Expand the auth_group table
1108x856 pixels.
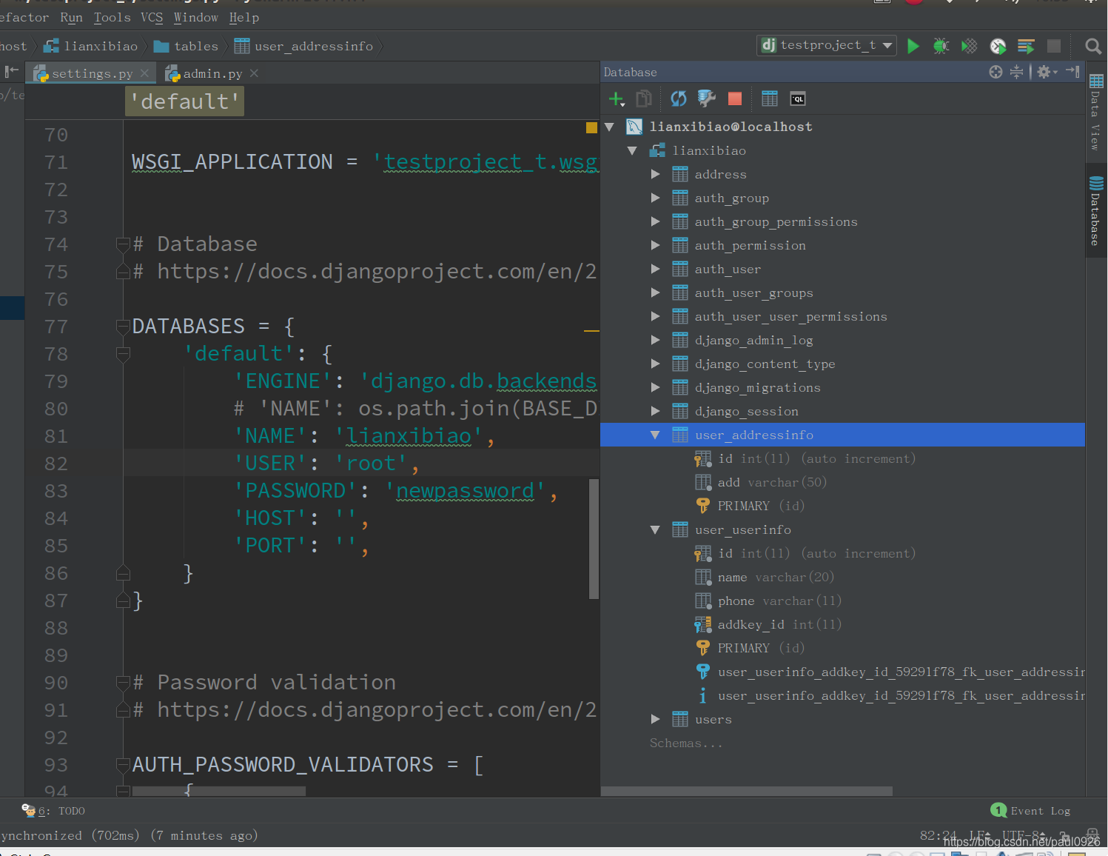655,198
